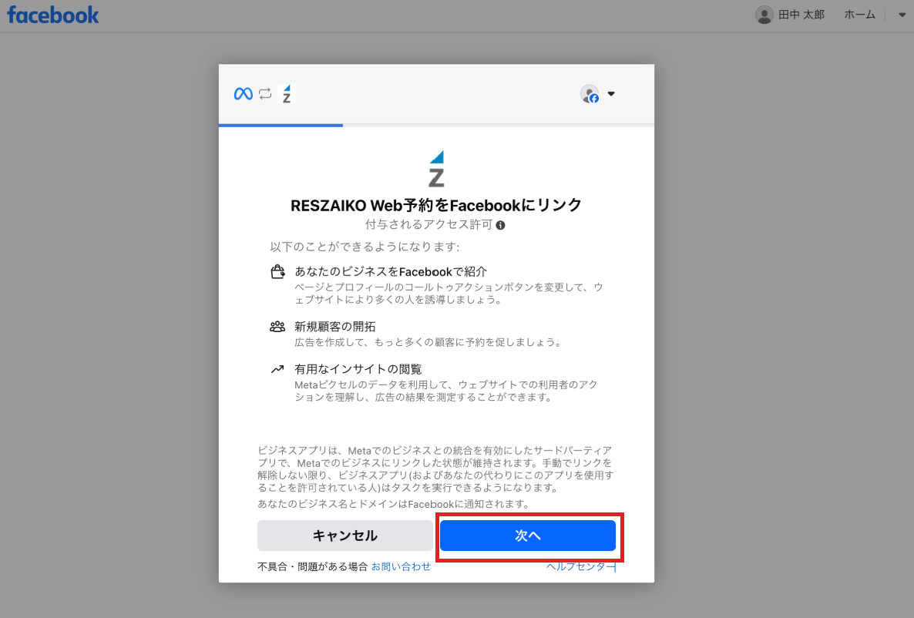
Task: Click the Meta logo in the dialog header
Action: tap(243, 94)
